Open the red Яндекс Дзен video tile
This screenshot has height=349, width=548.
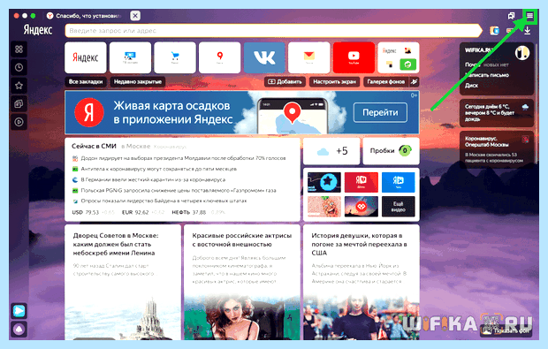click(361, 182)
